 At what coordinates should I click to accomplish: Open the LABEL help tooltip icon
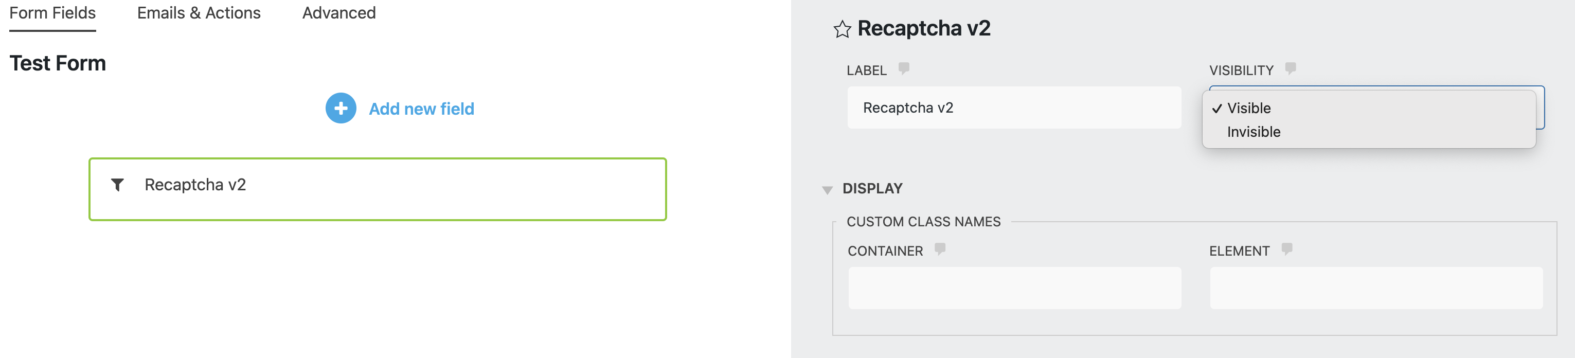pos(904,69)
